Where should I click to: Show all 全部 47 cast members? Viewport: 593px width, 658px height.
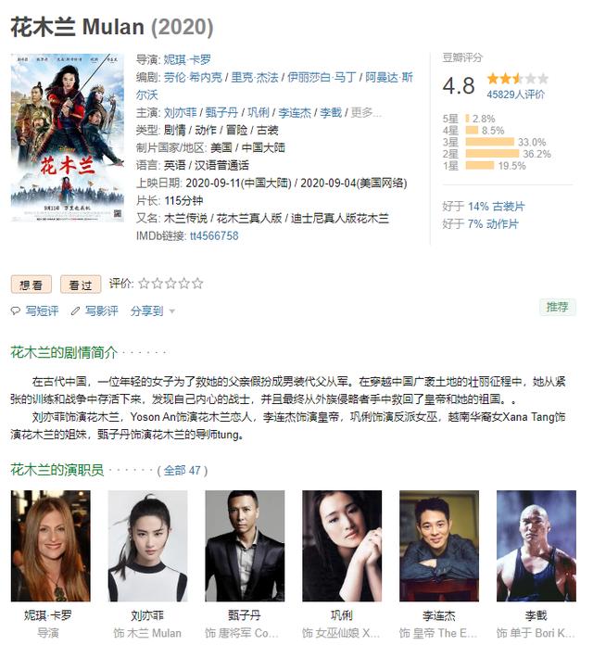[x=182, y=471]
